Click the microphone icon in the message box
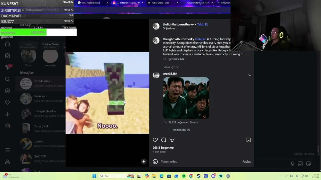Viewport: 321px width, 180px height. (x=292, y=164)
